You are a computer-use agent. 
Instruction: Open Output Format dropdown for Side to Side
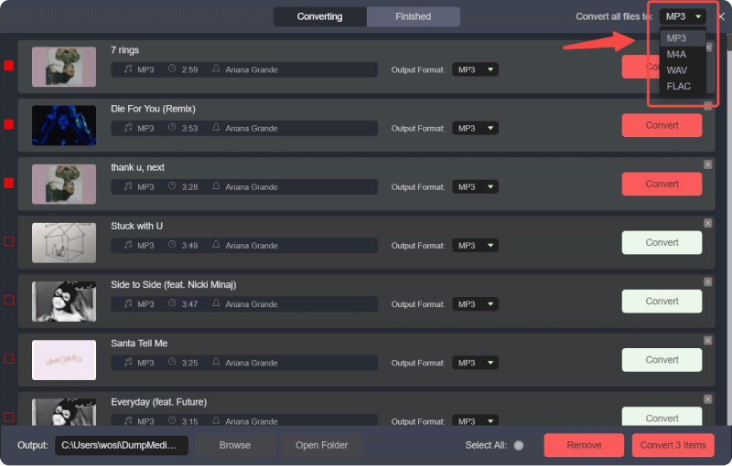[x=475, y=304]
